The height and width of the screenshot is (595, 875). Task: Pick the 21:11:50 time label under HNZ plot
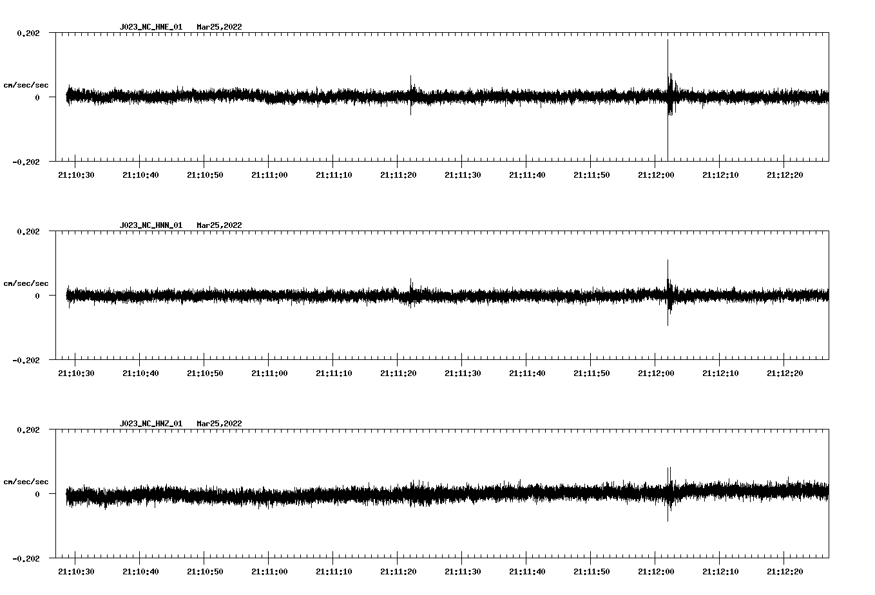pyautogui.click(x=591, y=571)
